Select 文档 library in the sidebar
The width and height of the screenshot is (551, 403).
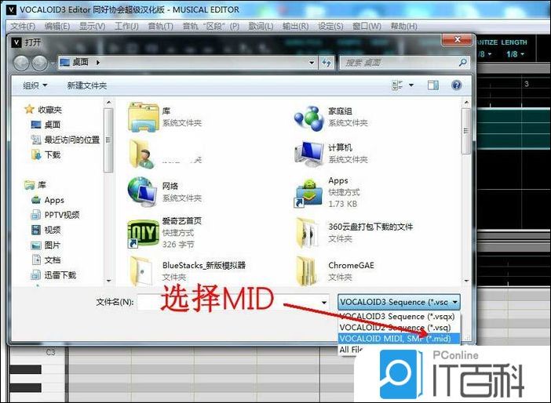click(x=46, y=260)
